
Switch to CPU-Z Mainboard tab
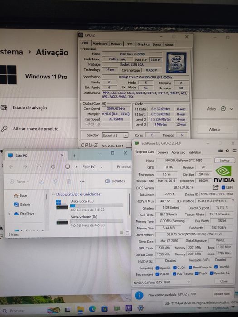[x=100, y=44]
